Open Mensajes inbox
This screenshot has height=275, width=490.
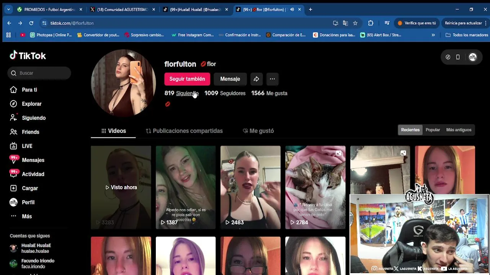27,160
